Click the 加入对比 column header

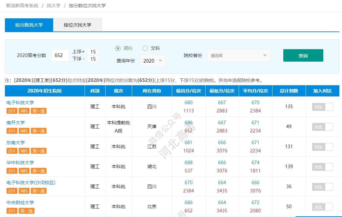point(323,91)
